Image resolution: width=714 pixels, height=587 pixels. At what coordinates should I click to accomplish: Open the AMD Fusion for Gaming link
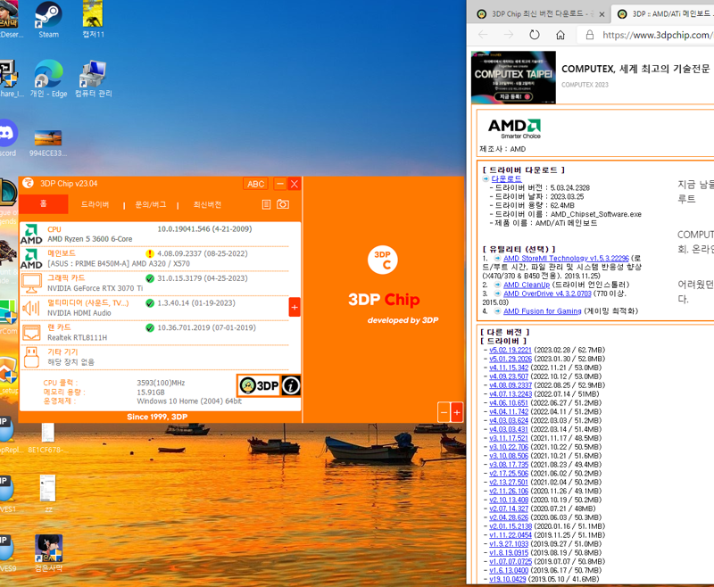click(x=543, y=310)
